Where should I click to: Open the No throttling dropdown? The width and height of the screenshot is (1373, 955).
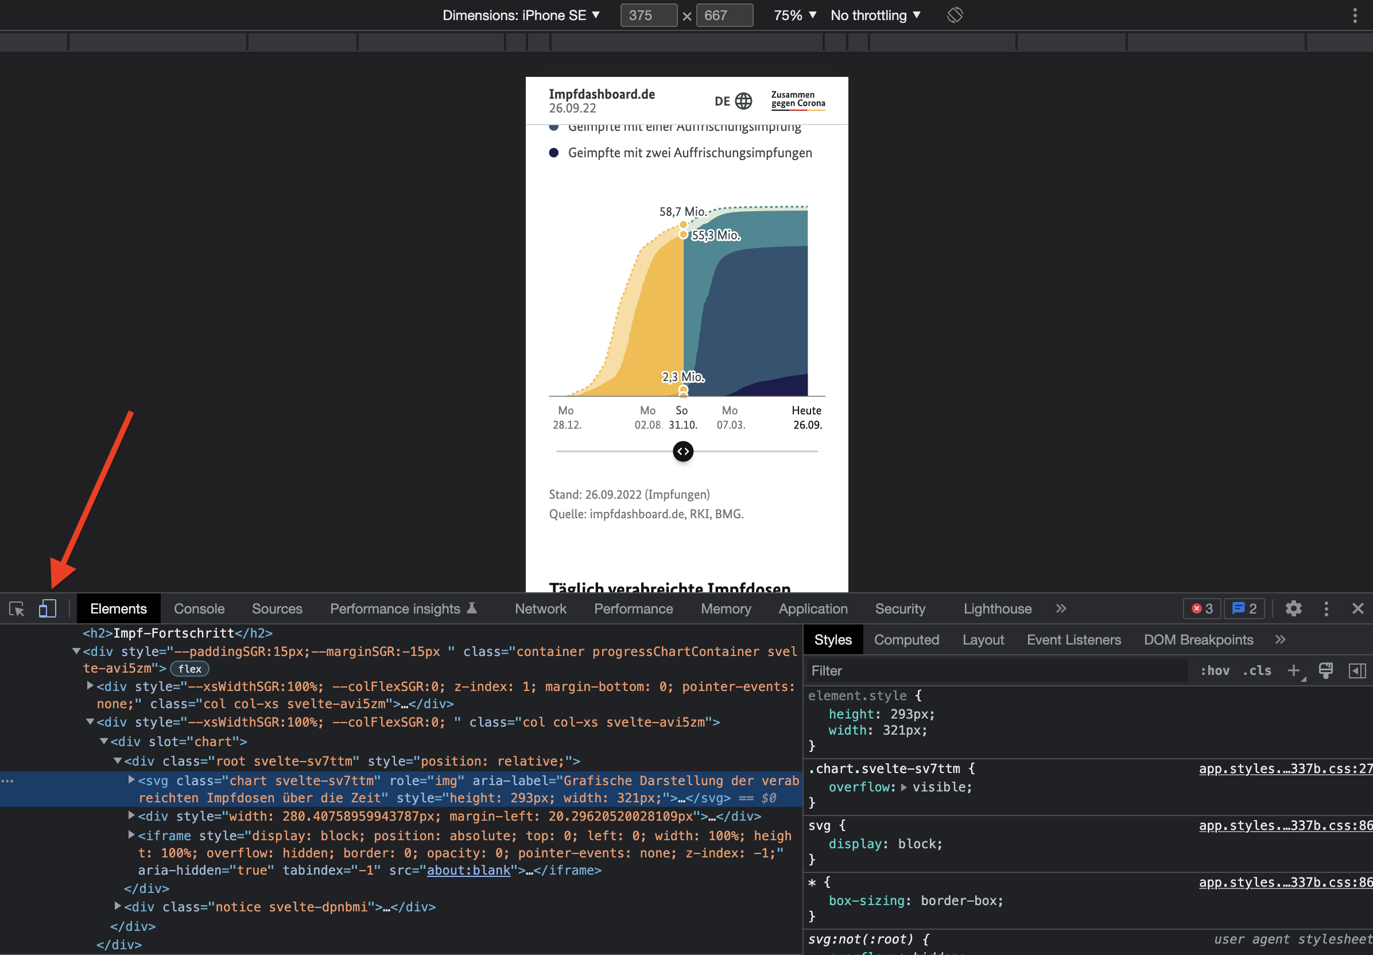[x=875, y=15]
